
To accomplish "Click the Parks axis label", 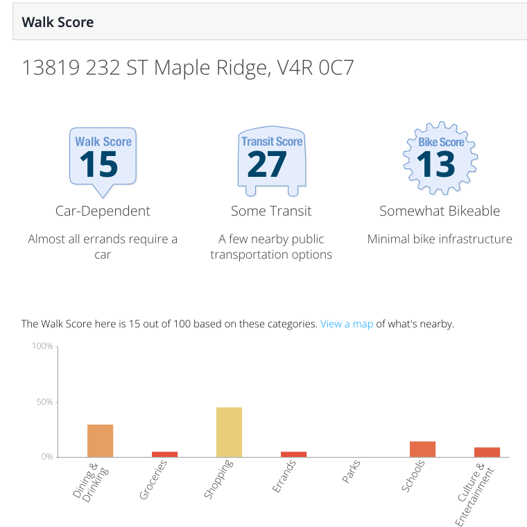I will tap(351, 473).
